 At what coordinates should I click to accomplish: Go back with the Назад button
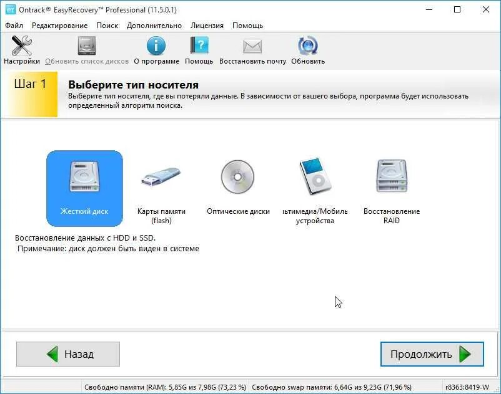(x=68, y=354)
